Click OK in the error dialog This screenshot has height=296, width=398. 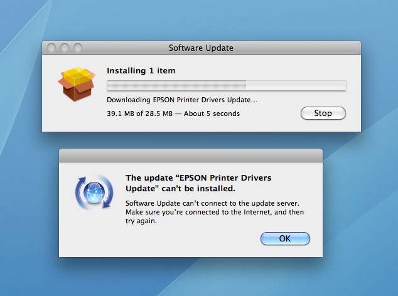point(285,238)
